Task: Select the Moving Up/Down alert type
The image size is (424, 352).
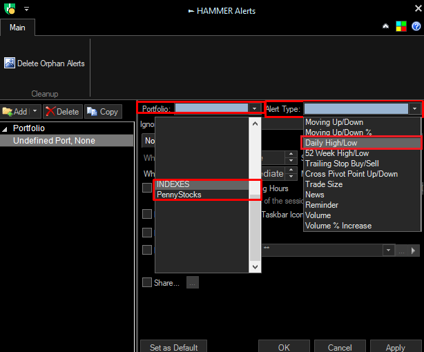Action: pyautogui.click(x=362, y=122)
